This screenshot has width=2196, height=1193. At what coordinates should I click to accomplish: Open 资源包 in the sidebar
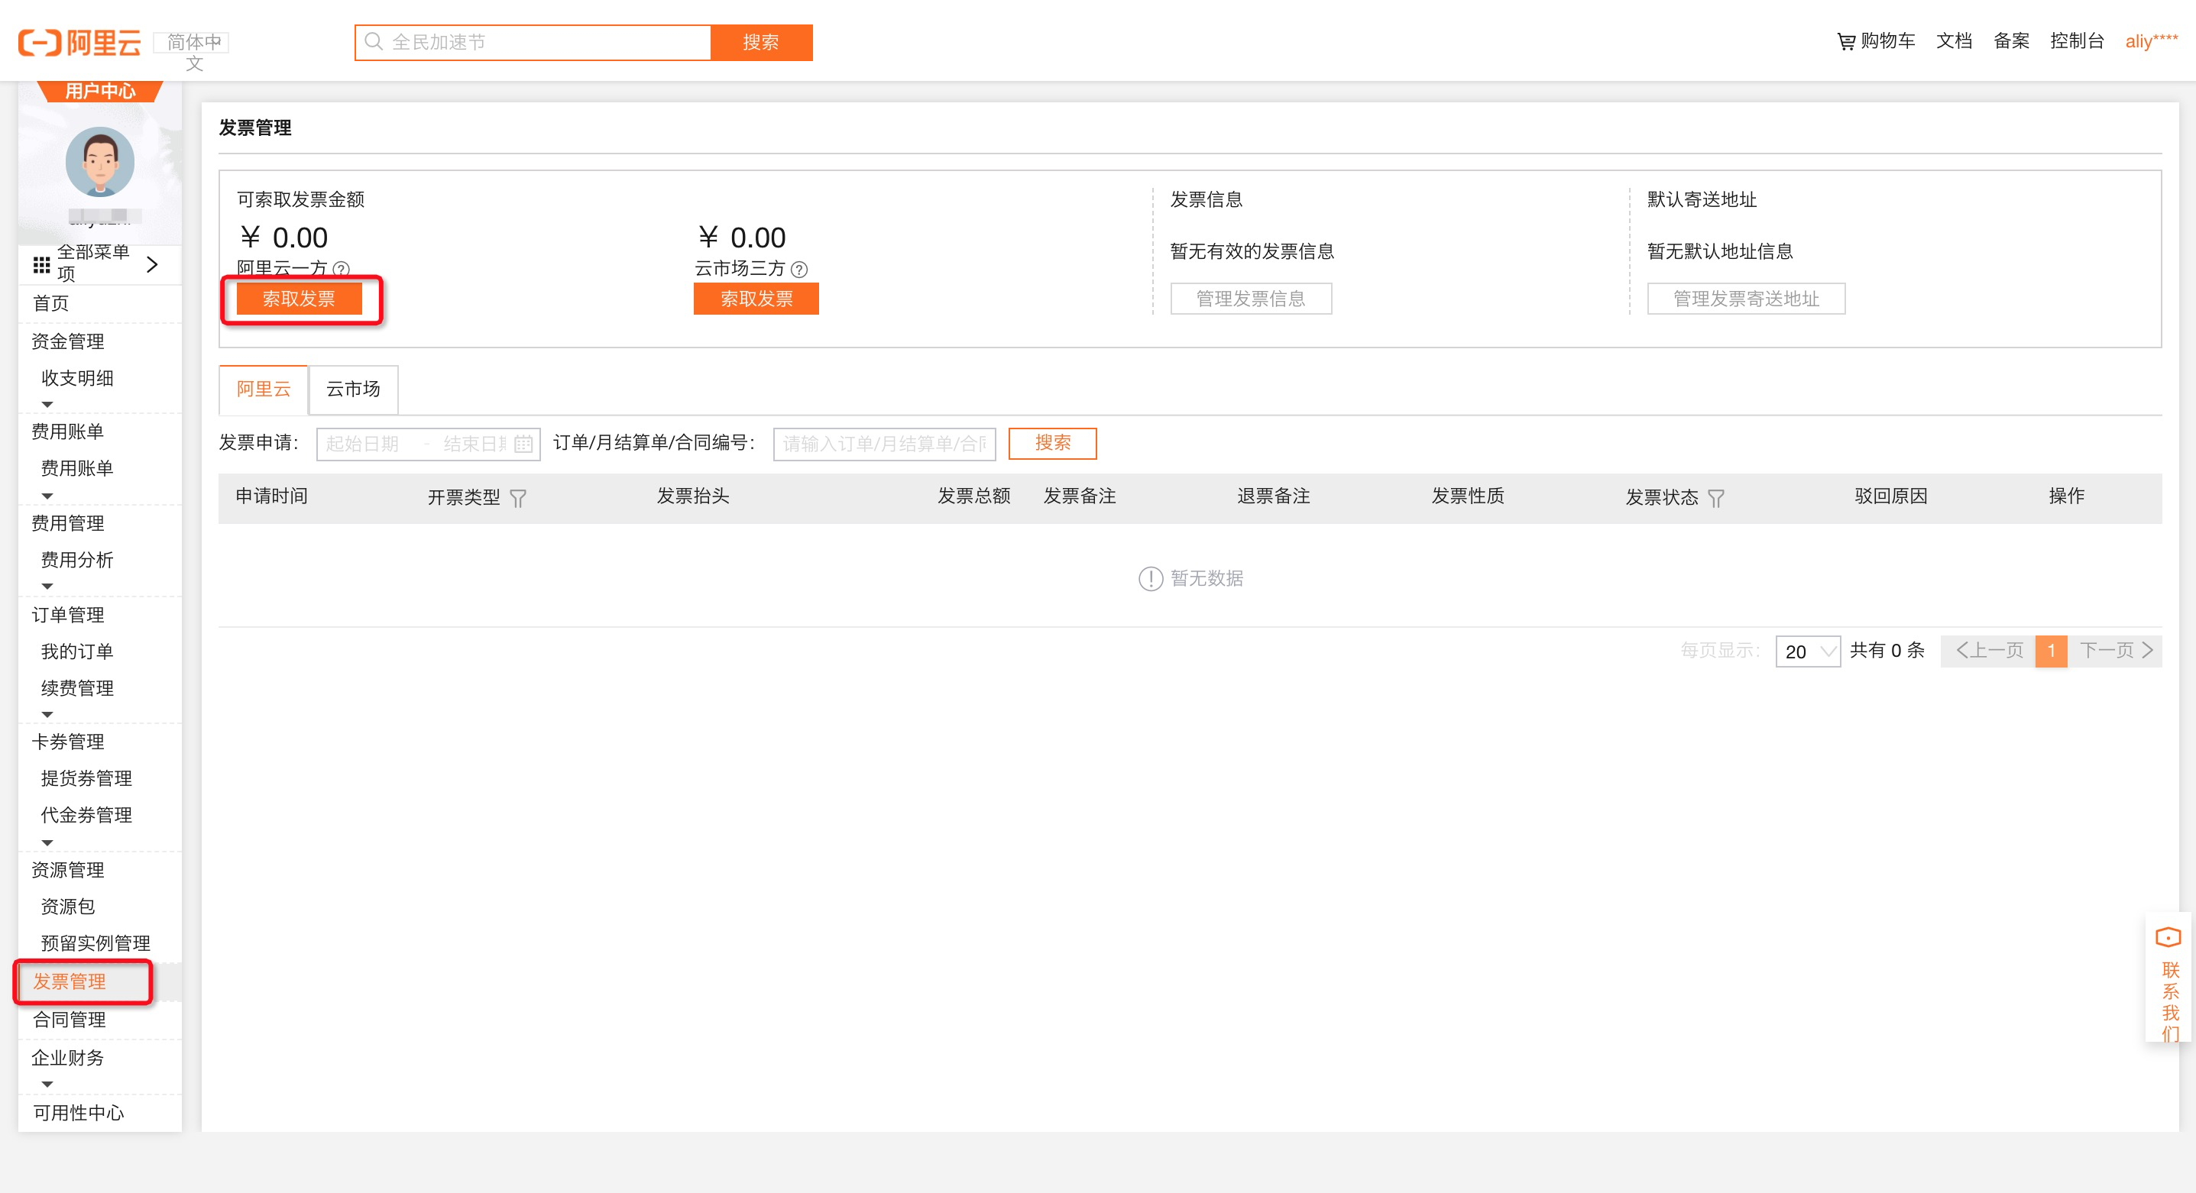tap(67, 907)
